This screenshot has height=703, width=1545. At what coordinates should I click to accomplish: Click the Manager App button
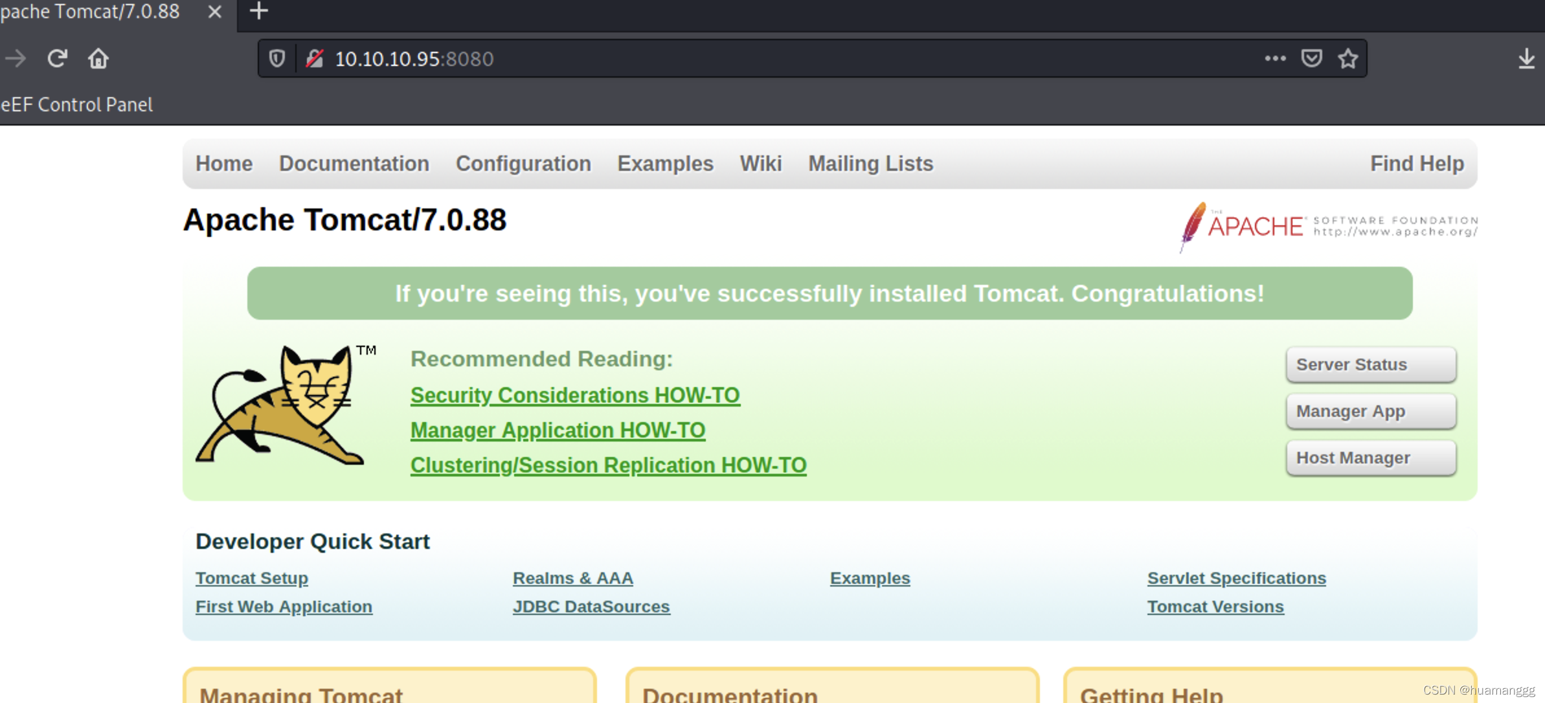[1371, 411]
